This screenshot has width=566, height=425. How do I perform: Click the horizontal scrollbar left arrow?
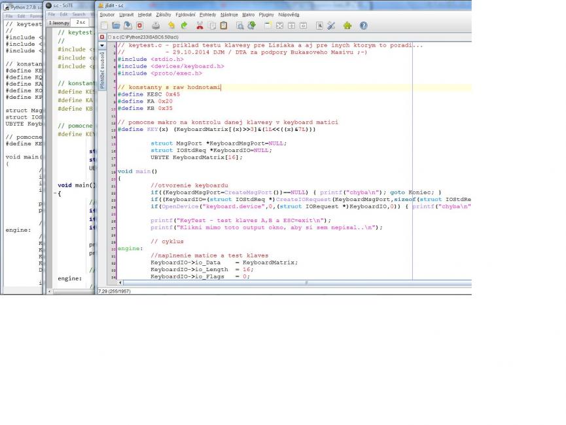(121, 283)
